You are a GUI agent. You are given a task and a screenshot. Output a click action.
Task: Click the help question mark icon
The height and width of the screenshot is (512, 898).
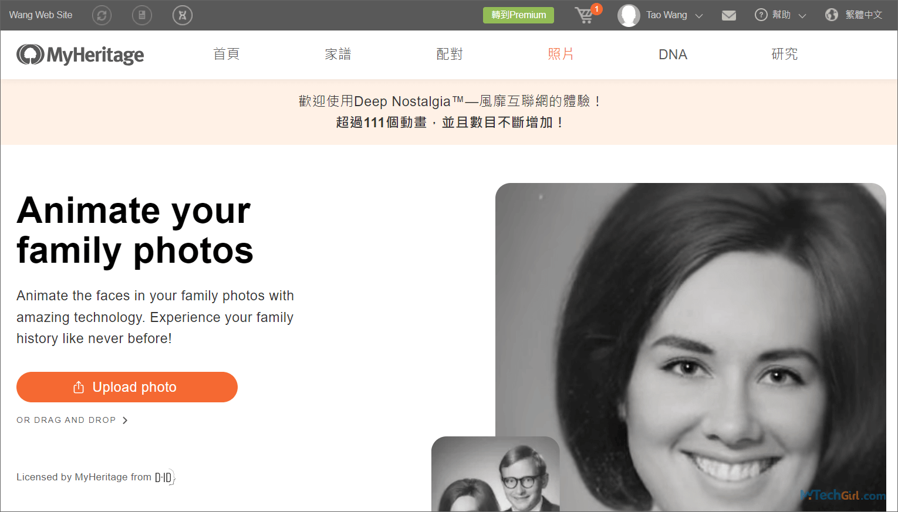[x=761, y=15]
